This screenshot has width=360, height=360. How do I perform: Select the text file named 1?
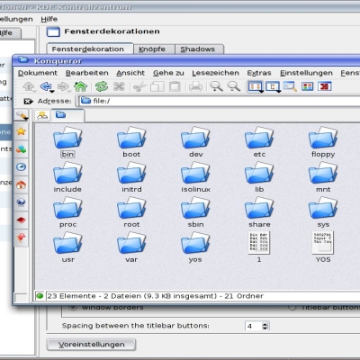coord(259,247)
